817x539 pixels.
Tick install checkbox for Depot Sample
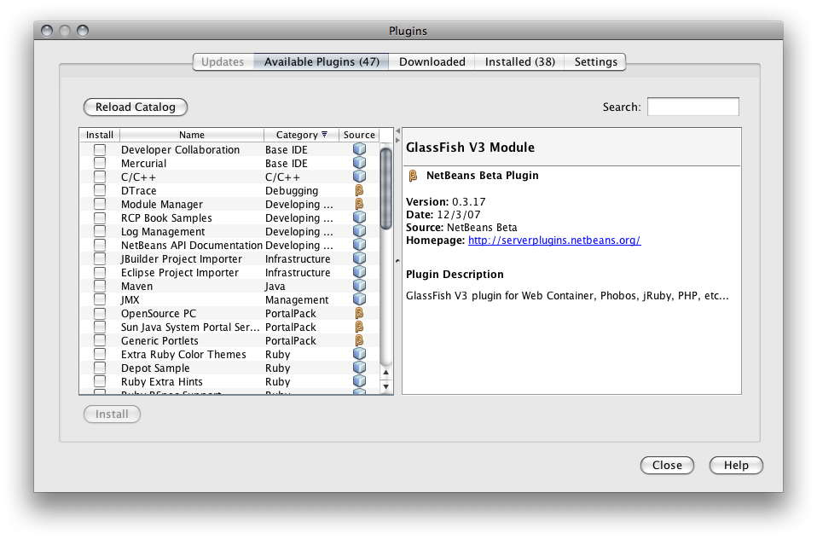(x=100, y=368)
